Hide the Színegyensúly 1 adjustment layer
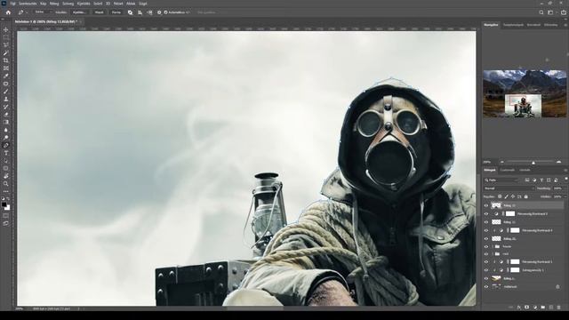Screen dimensions: 569x320 coord(486,270)
